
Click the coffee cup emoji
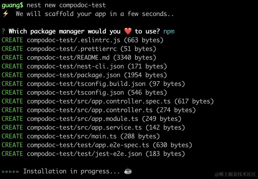(128, 171)
